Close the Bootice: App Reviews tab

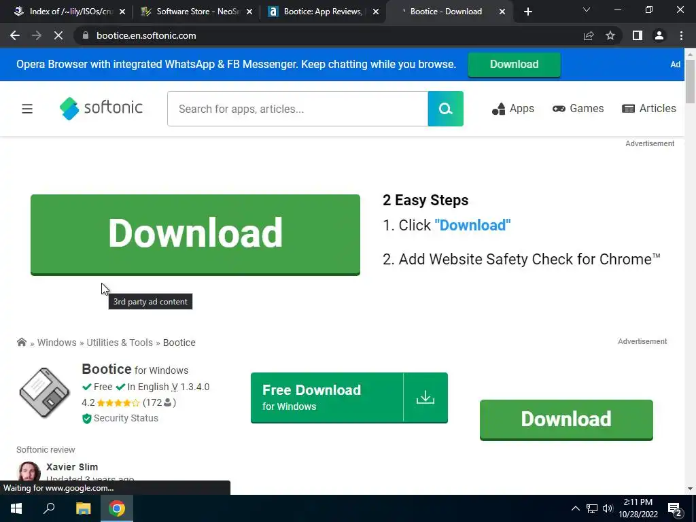pos(376,12)
